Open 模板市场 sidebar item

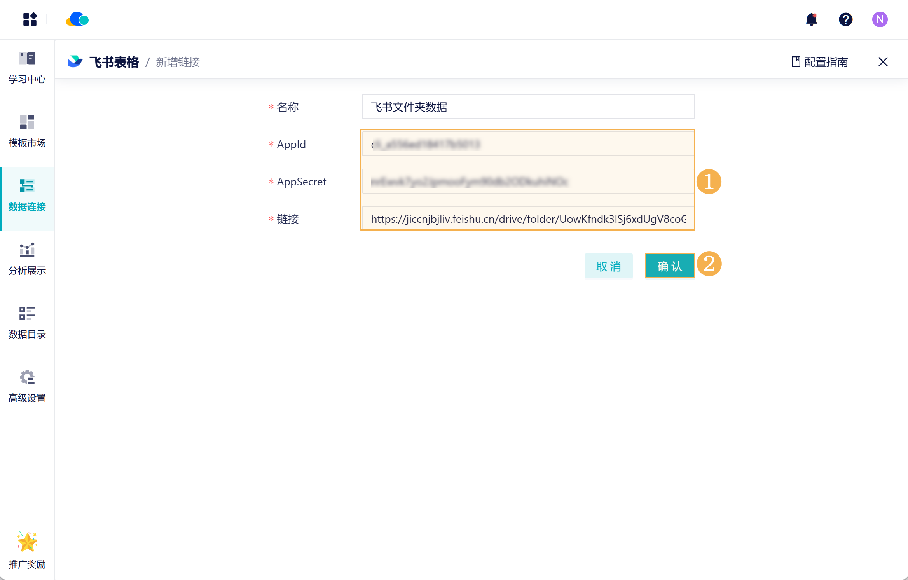[27, 132]
